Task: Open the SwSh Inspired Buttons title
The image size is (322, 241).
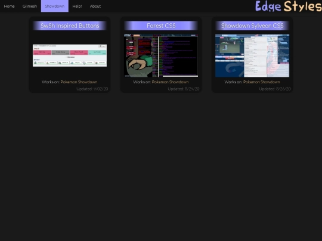Action: click(x=70, y=26)
